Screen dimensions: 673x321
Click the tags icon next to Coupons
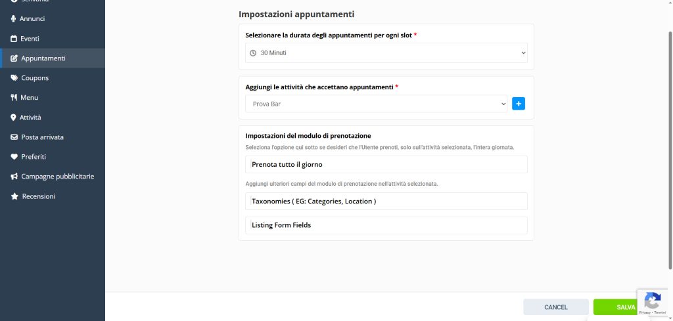click(x=14, y=78)
